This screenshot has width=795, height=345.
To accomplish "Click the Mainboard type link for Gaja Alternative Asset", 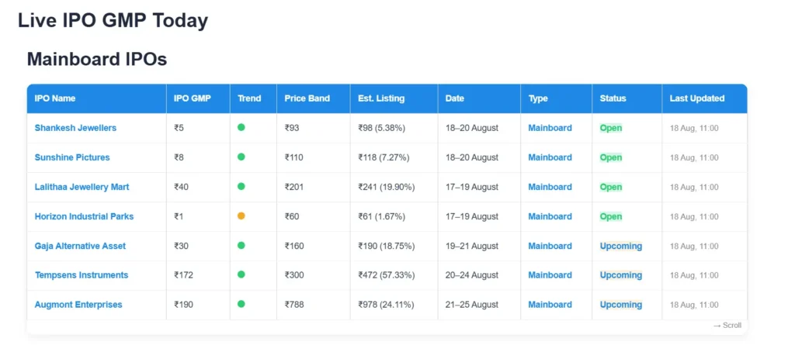I will pos(550,246).
